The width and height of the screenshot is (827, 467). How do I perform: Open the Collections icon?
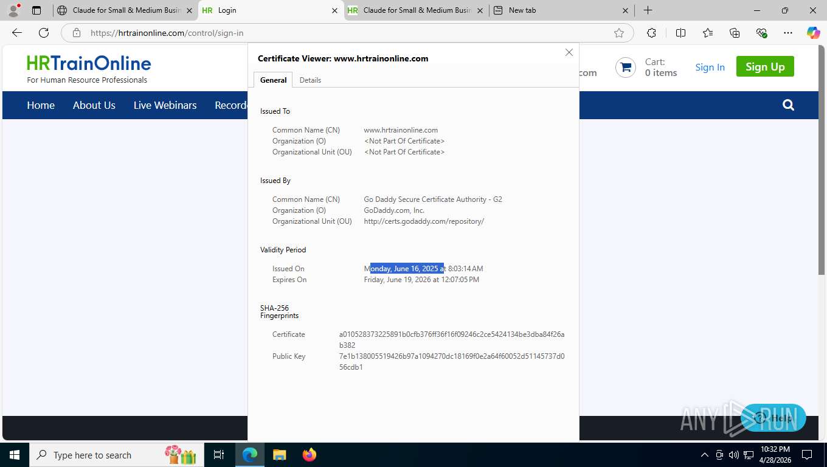[735, 33]
